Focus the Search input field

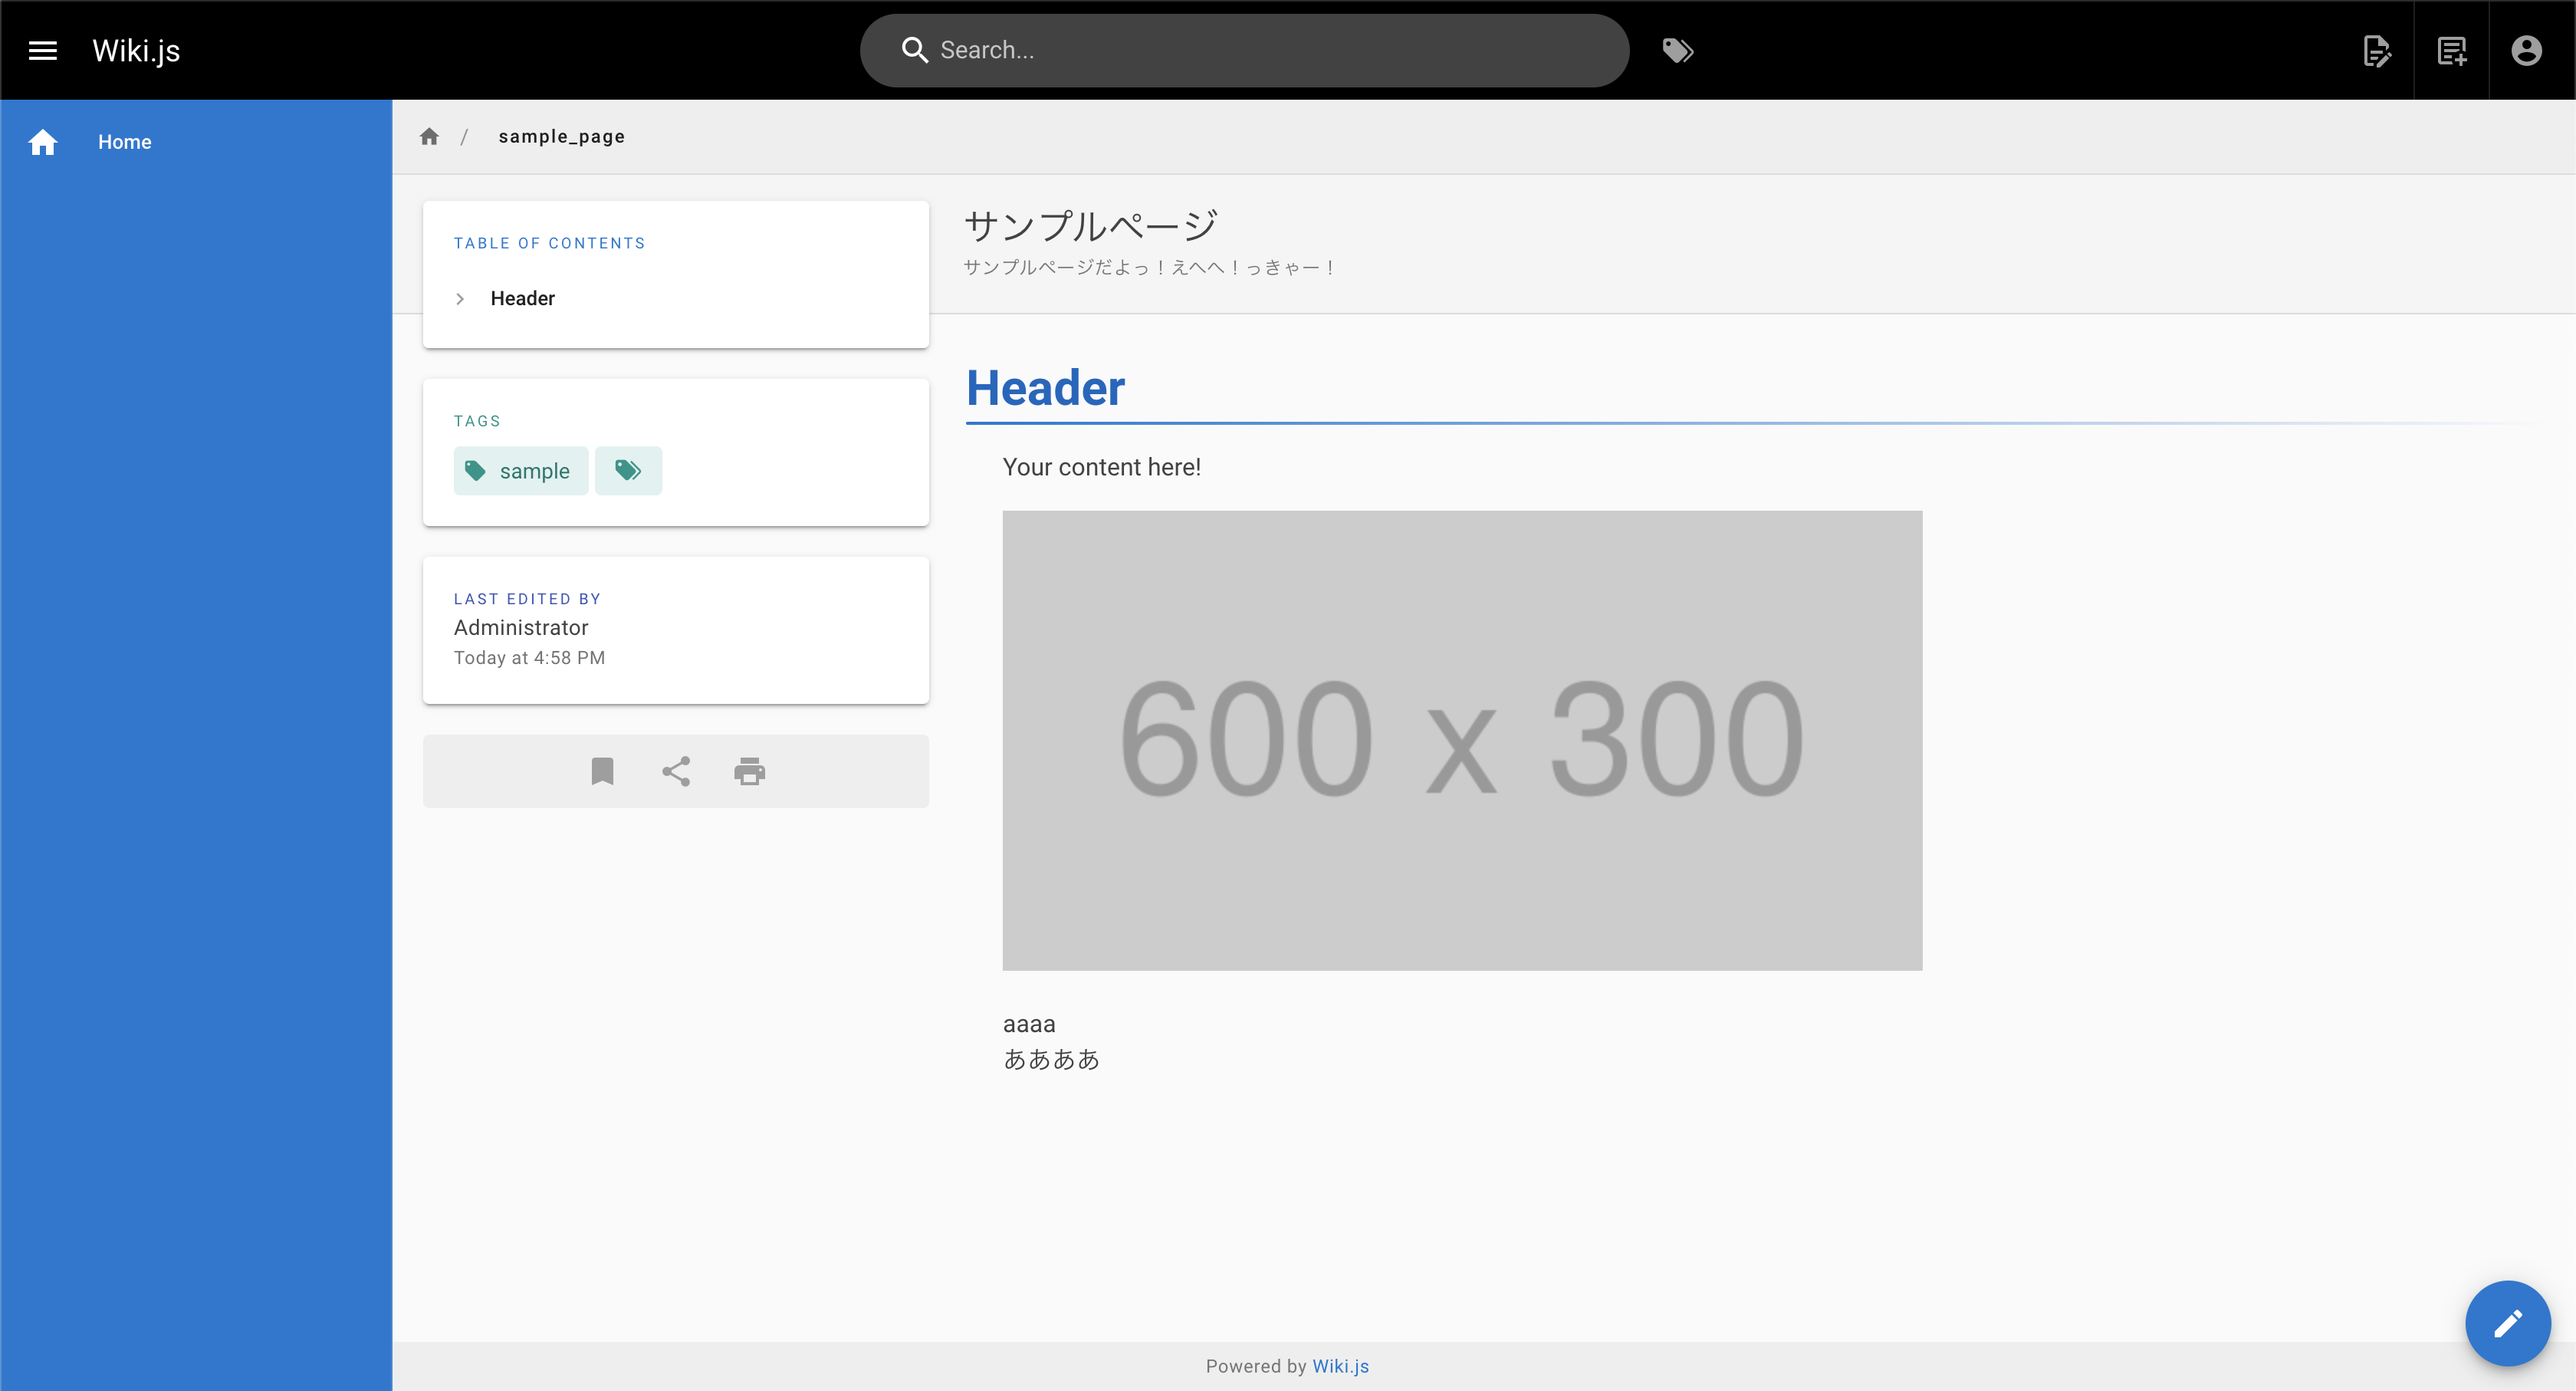pyautogui.click(x=1270, y=50)
